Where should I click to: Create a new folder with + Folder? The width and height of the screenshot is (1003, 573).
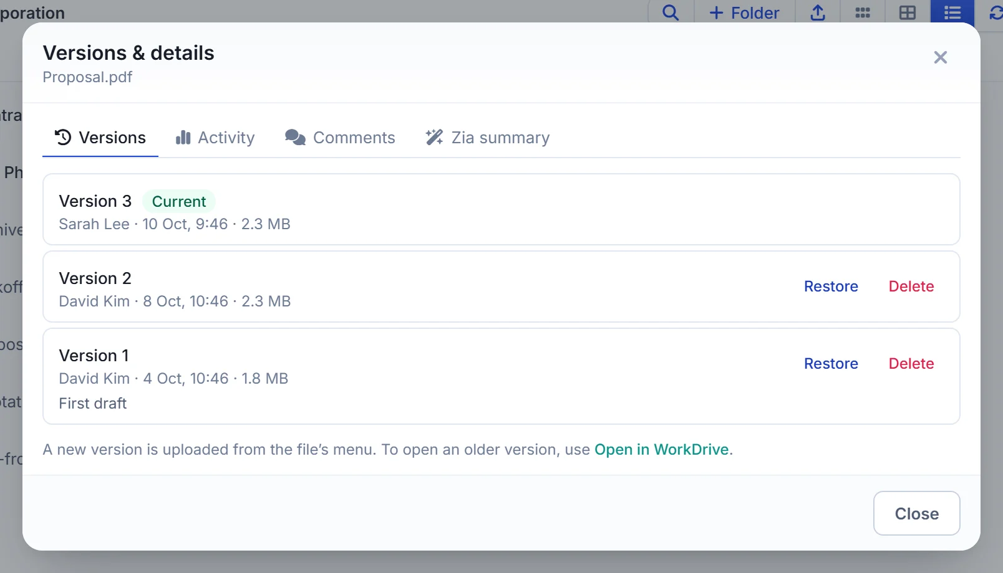pos(745,12)
